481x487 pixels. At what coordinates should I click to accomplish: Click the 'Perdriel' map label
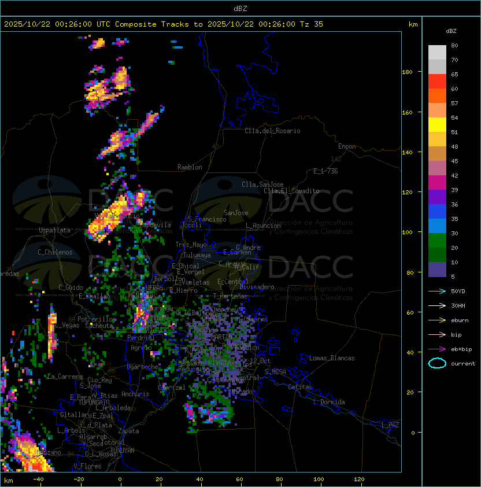[141, 337]
